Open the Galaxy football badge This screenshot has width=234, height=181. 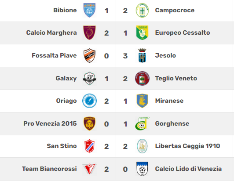(89, 78)
